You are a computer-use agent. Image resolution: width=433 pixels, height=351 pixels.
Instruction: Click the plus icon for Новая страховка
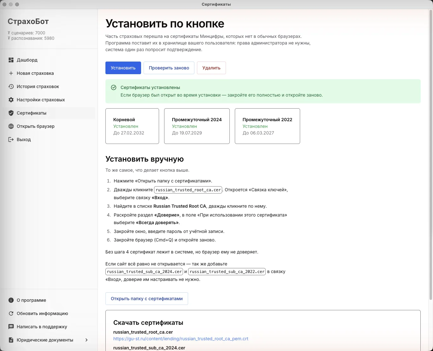(11, 73)
